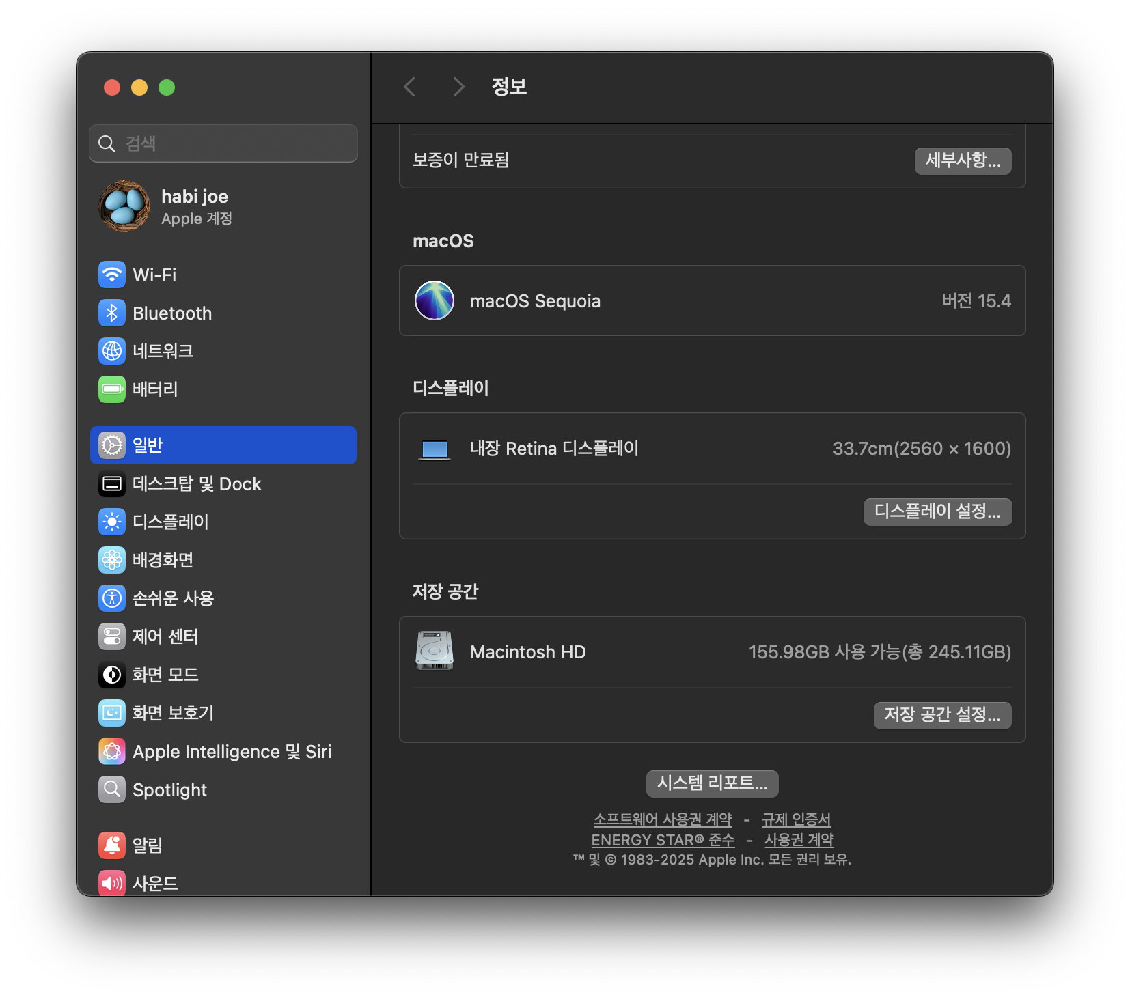The image size is (1130, 997).
Task: Click green full-screen window button
Action: 167,87
